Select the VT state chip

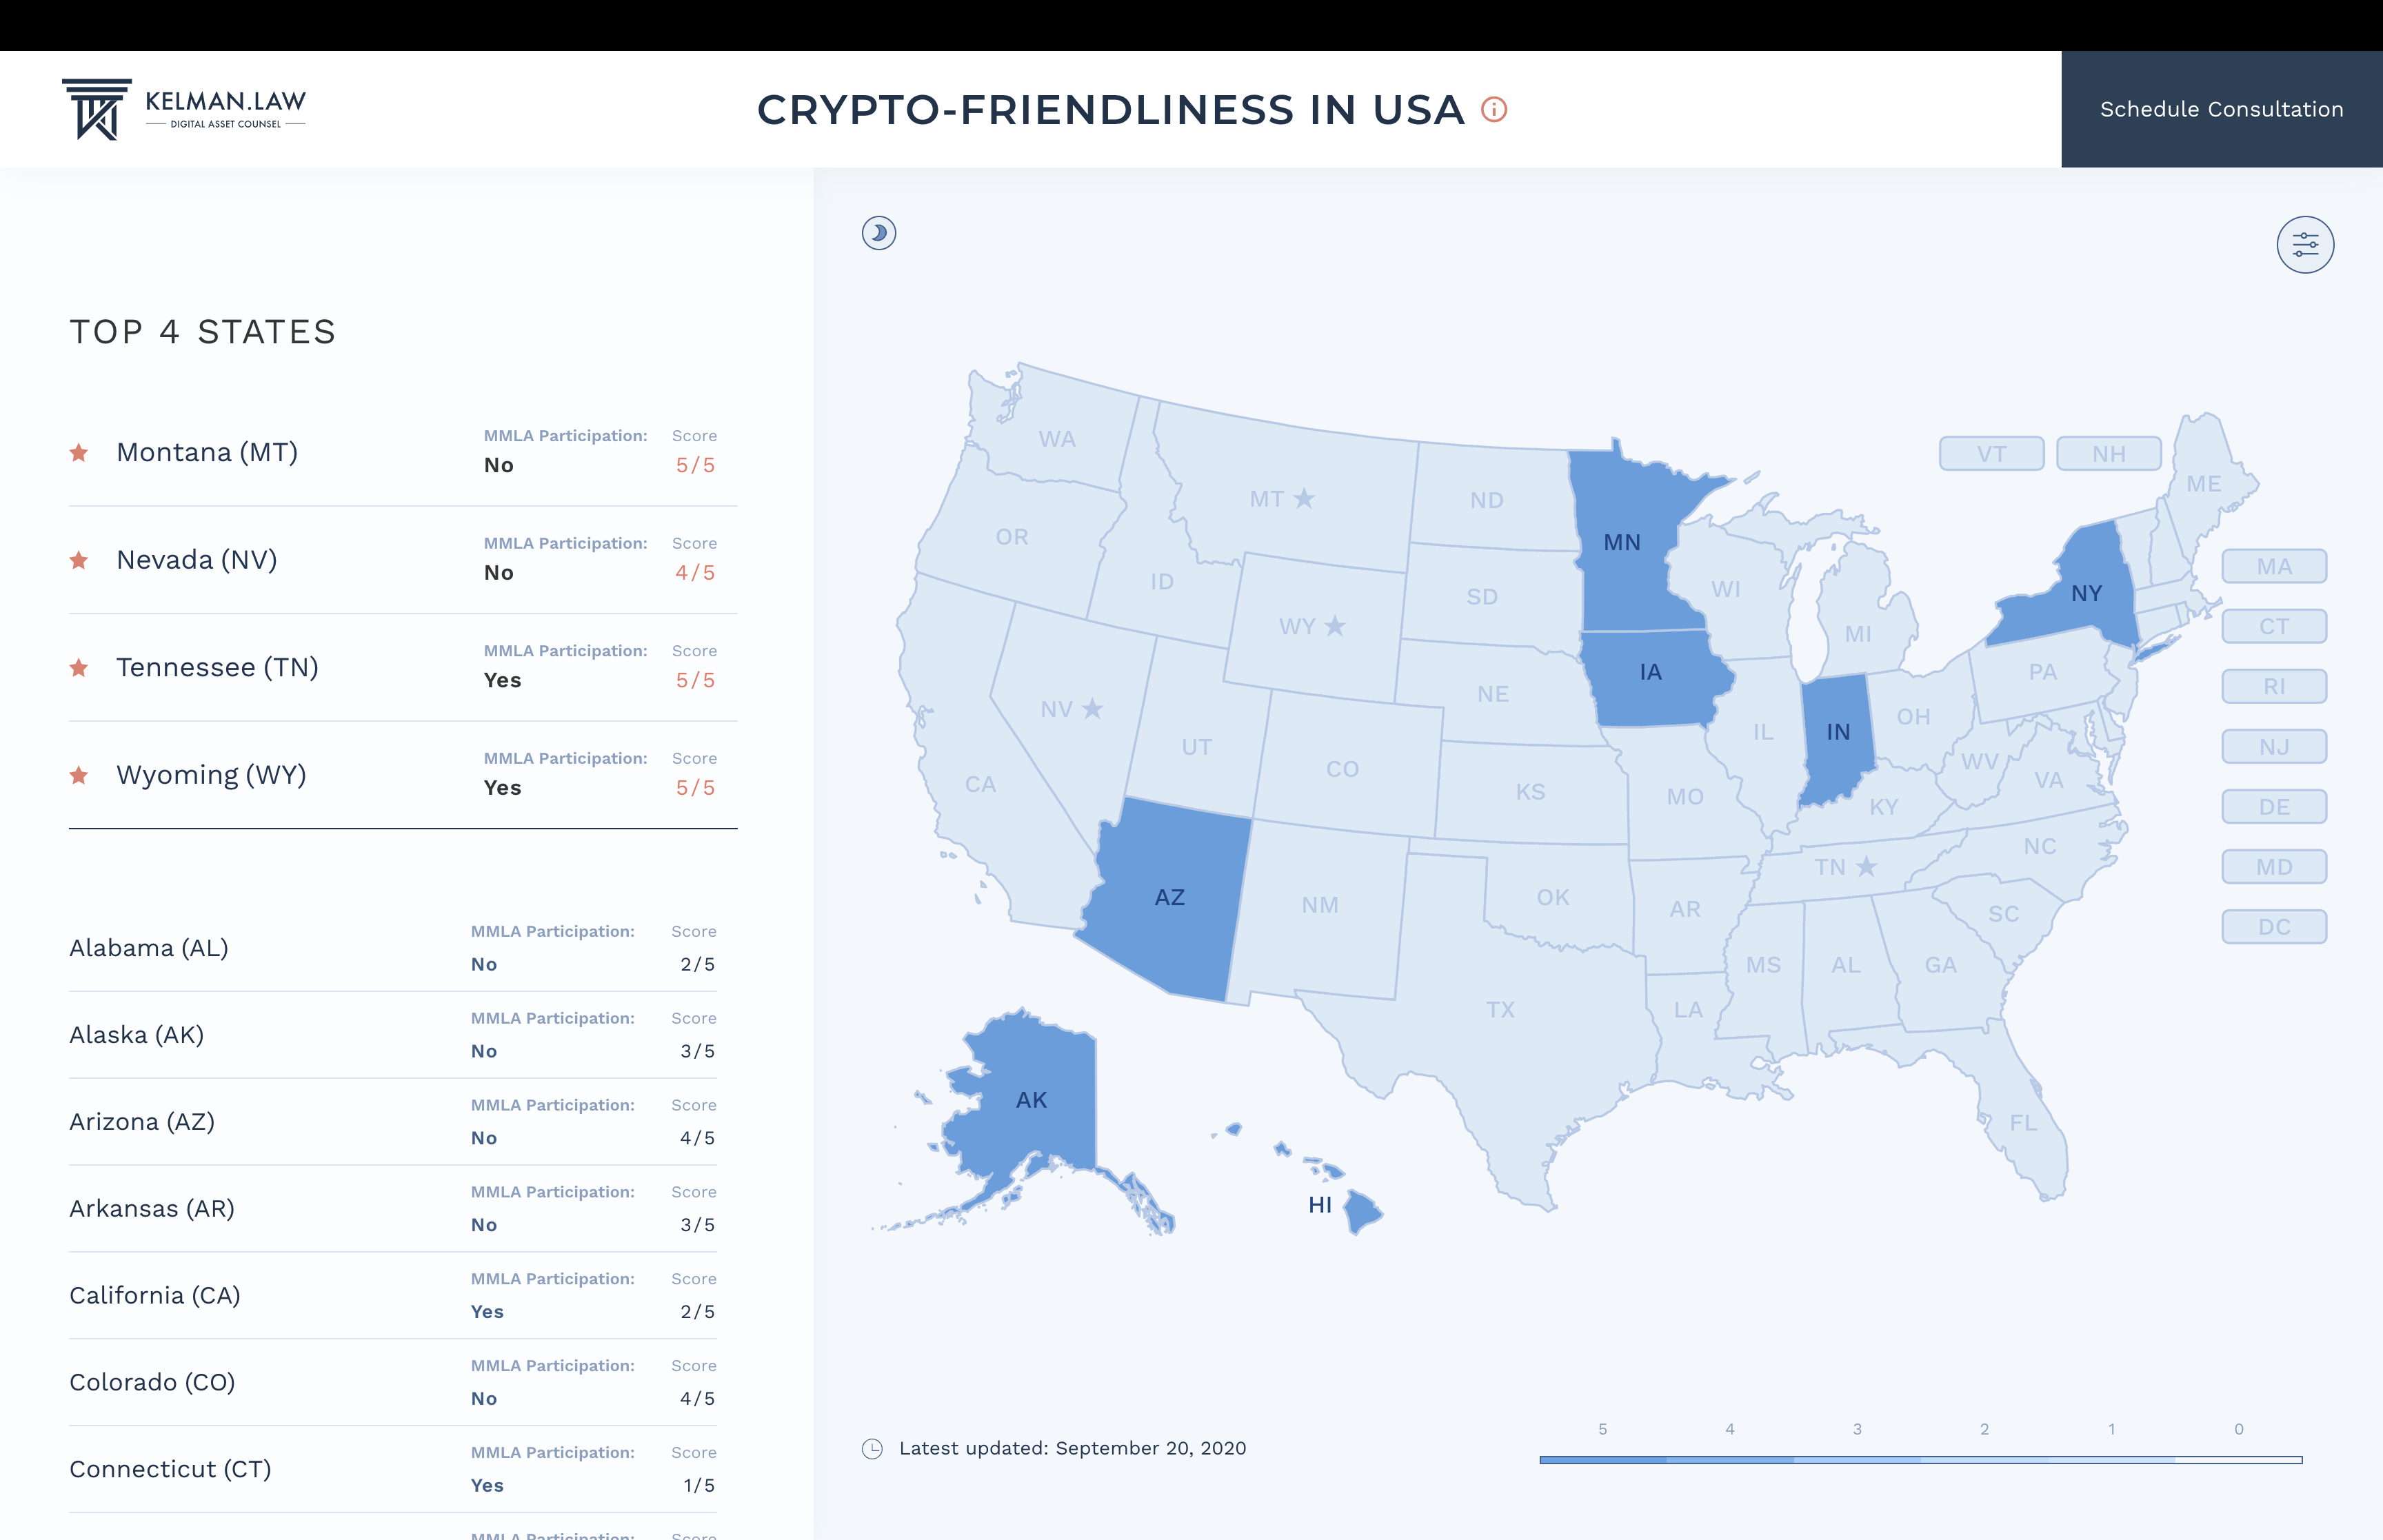[x=1991, y=454]
